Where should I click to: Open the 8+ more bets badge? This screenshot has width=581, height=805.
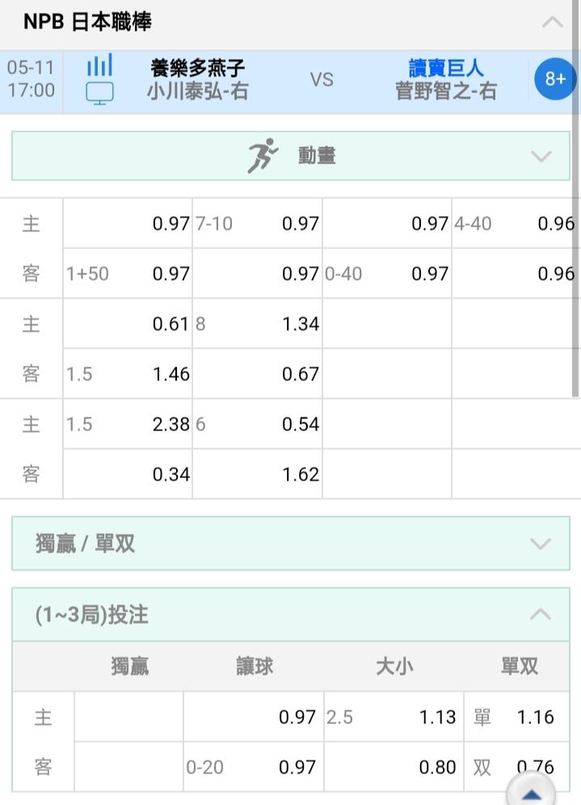(554, 78)
